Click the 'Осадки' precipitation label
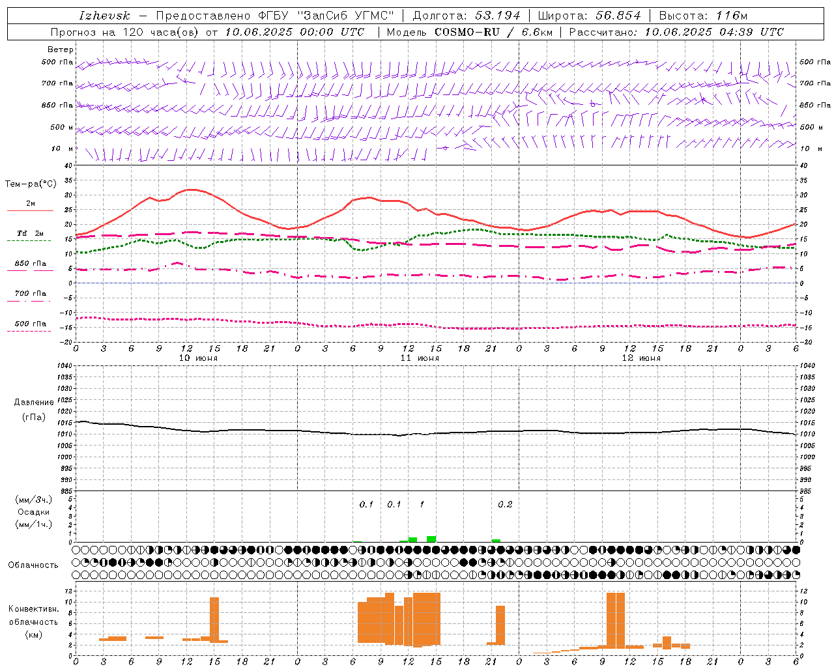 (34, 512)
